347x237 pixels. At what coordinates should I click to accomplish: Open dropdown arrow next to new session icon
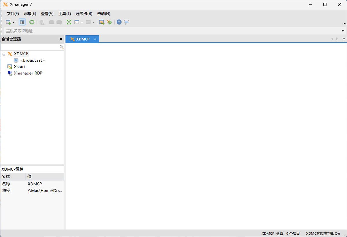[x=14, y=22]
